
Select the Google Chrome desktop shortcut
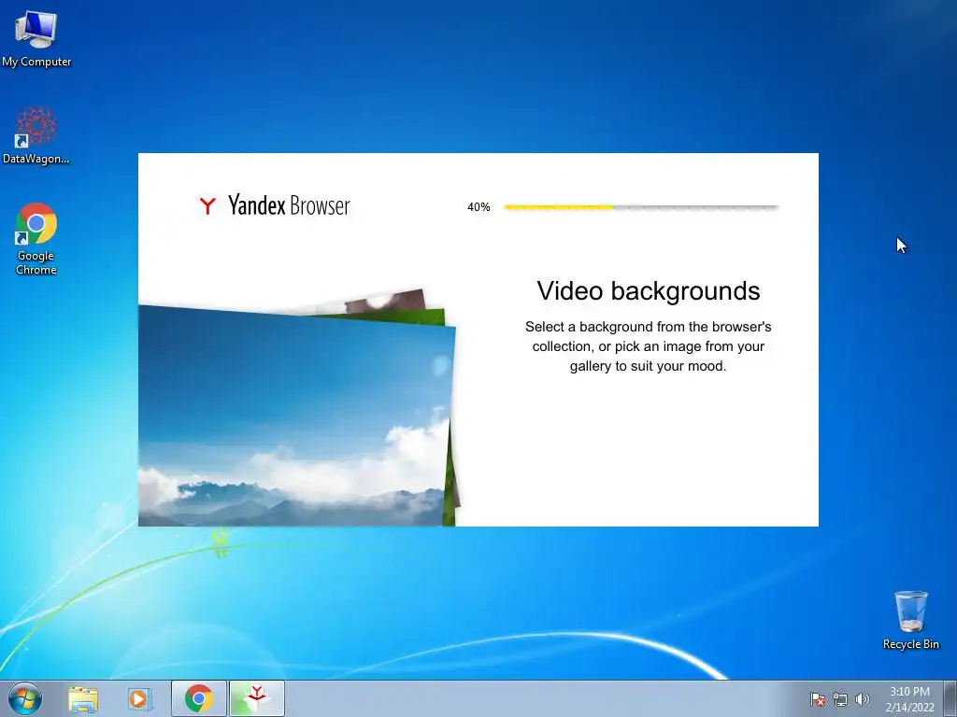pyautogui.click(x=36, y=238)
